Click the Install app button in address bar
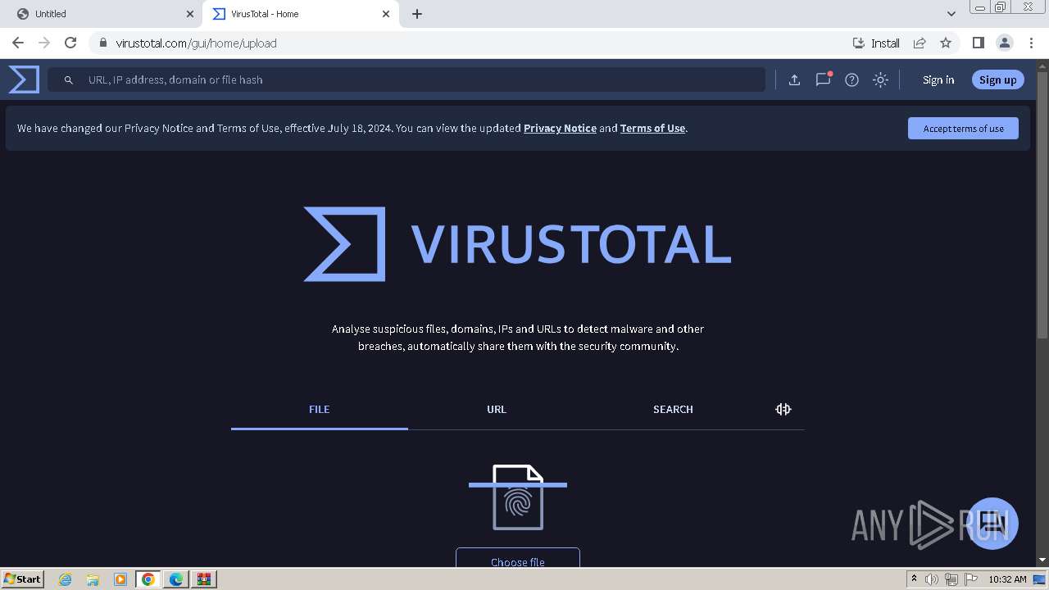The width and height of the screenshot is (1049, 590). click(x=876, y=43)
